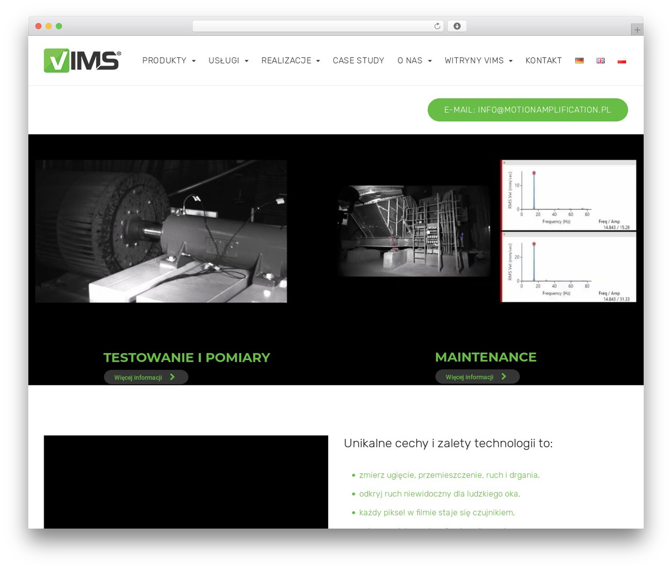Open the Maintenance heading link
Viewport: 672px width, 569px height.
click(486, 357)
